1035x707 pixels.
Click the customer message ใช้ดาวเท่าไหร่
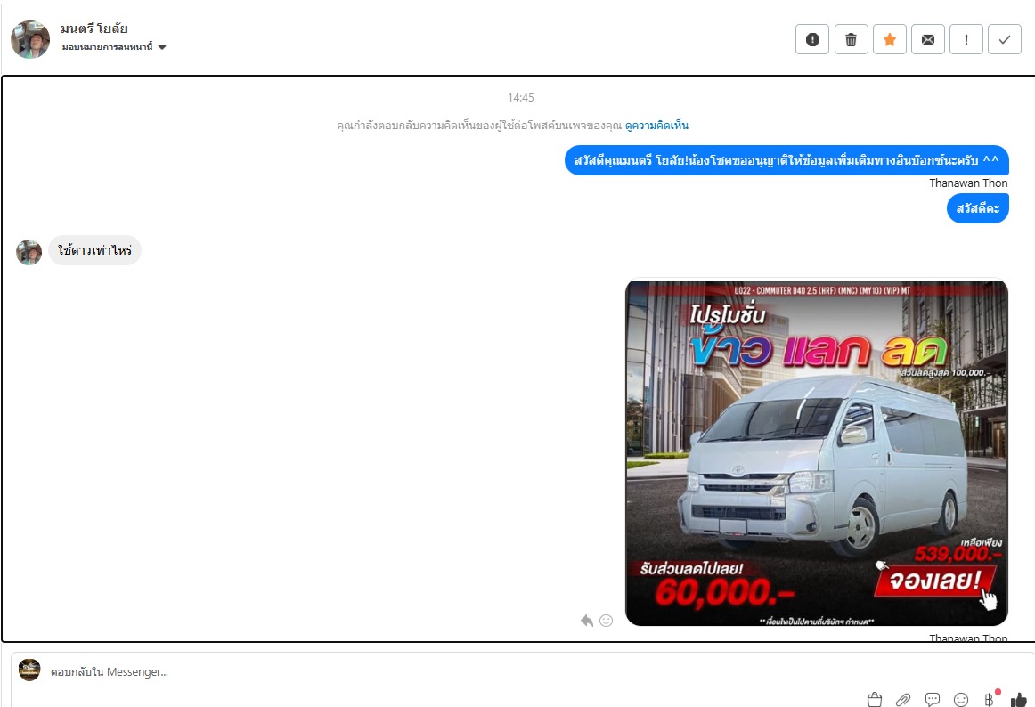click(x=95, y=250)
